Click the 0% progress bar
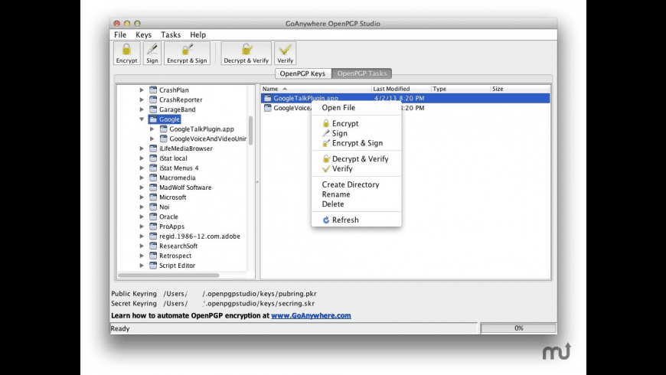666x375 pixels. point(518,328)
